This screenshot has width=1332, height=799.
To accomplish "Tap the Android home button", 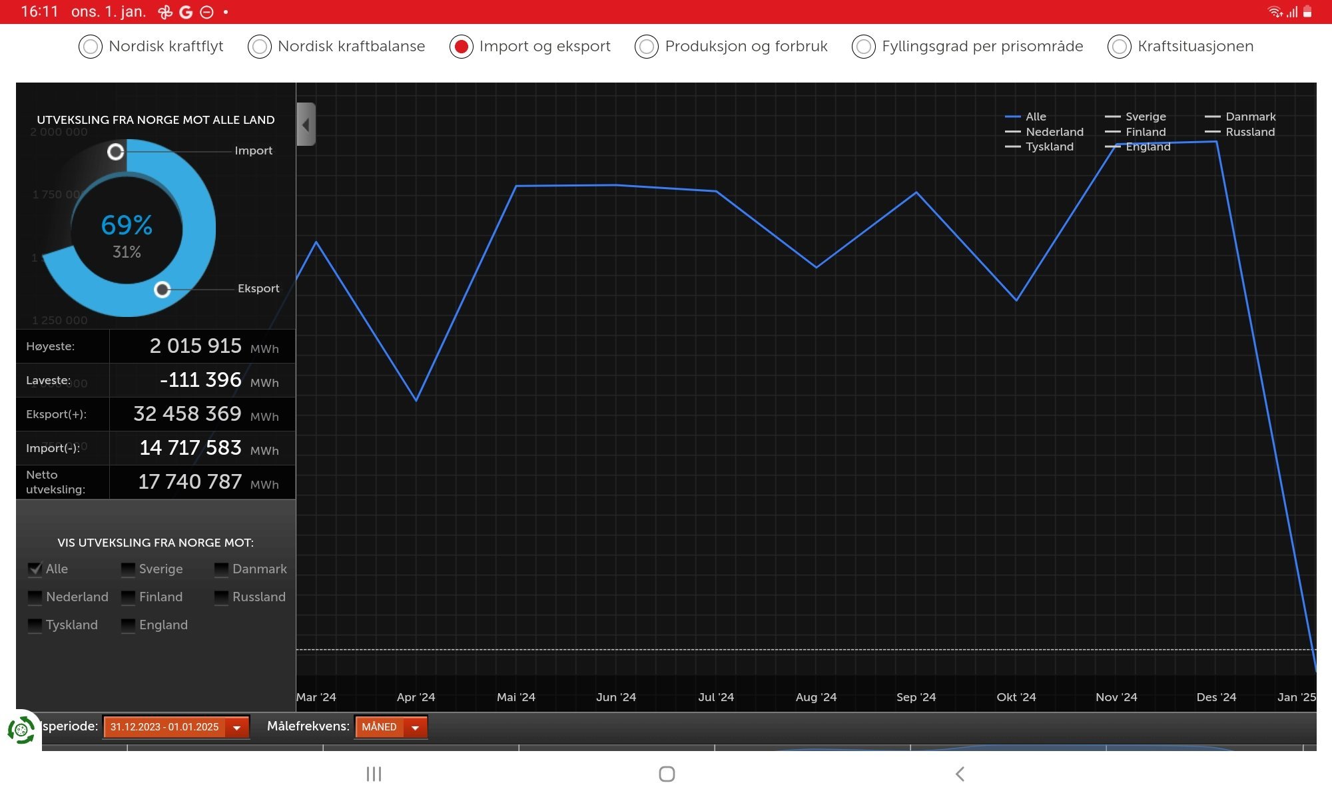I will coord(667,774).
